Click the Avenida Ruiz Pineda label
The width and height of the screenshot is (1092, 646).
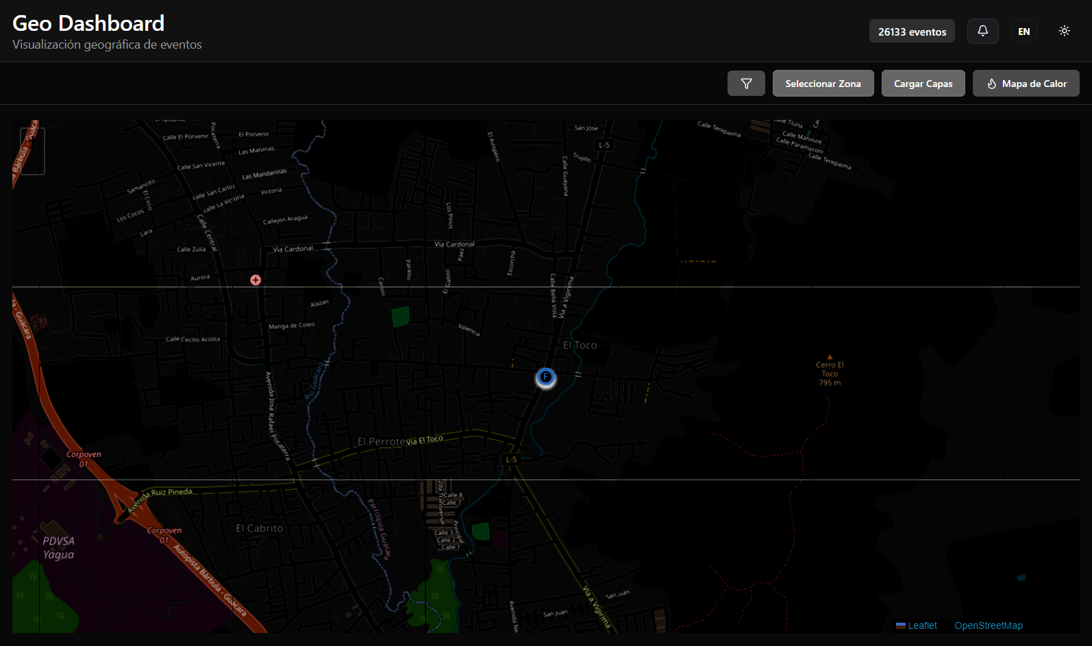[161, 500]
